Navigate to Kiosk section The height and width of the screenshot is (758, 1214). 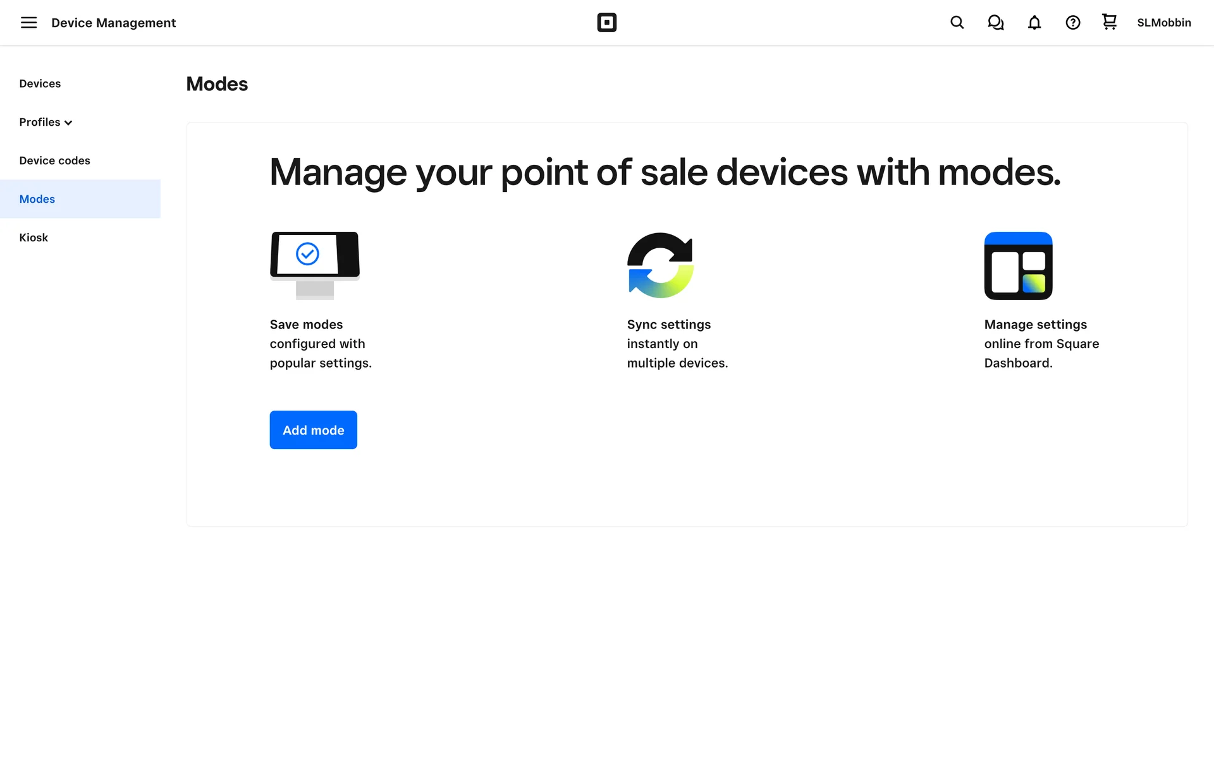click(x=34, y=238)
